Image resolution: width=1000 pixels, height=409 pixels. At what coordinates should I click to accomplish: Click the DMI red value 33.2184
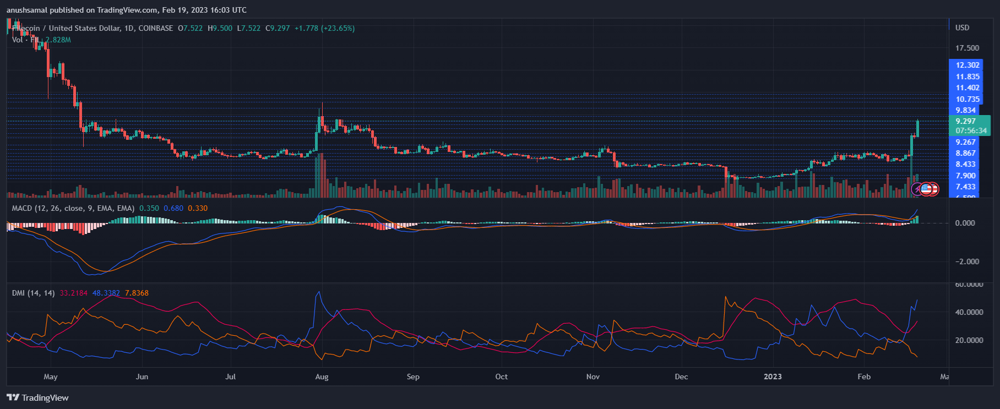73,293
